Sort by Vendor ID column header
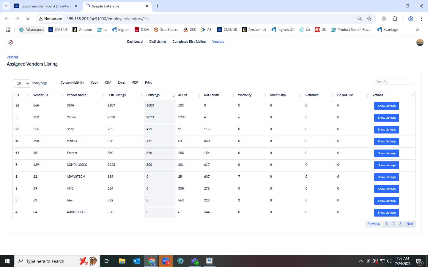This screenshot has height=267, width=428. (x=48, y=95)
